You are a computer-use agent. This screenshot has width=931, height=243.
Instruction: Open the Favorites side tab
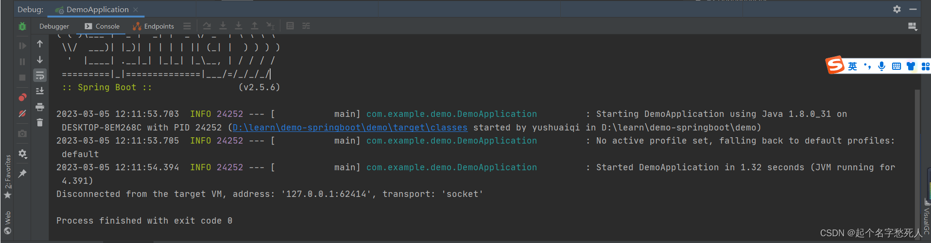[x=8, y=177]
